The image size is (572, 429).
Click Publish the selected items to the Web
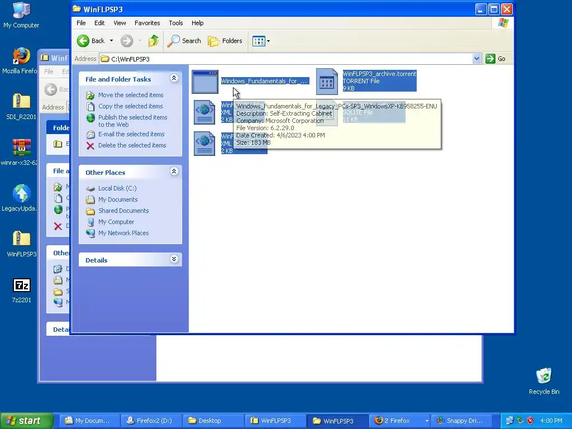[132, 121]
